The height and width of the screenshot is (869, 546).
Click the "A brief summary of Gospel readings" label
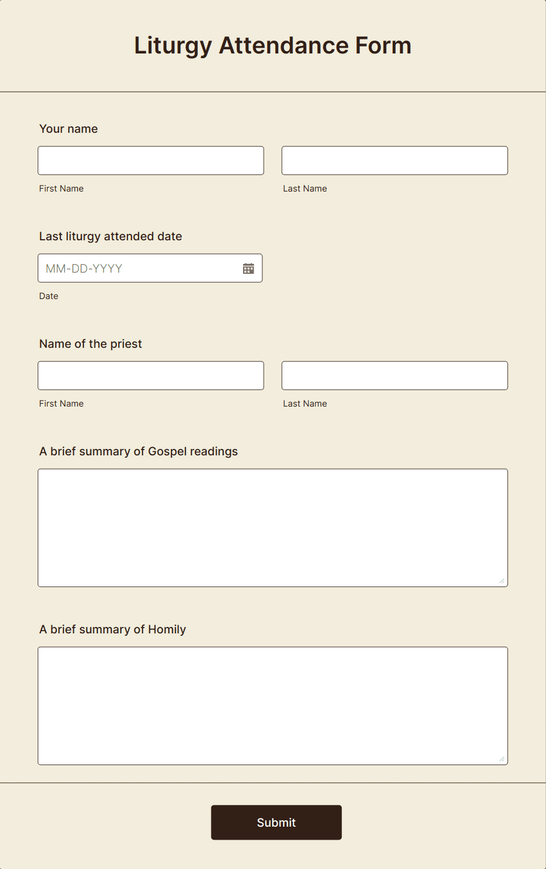point(139,451)
